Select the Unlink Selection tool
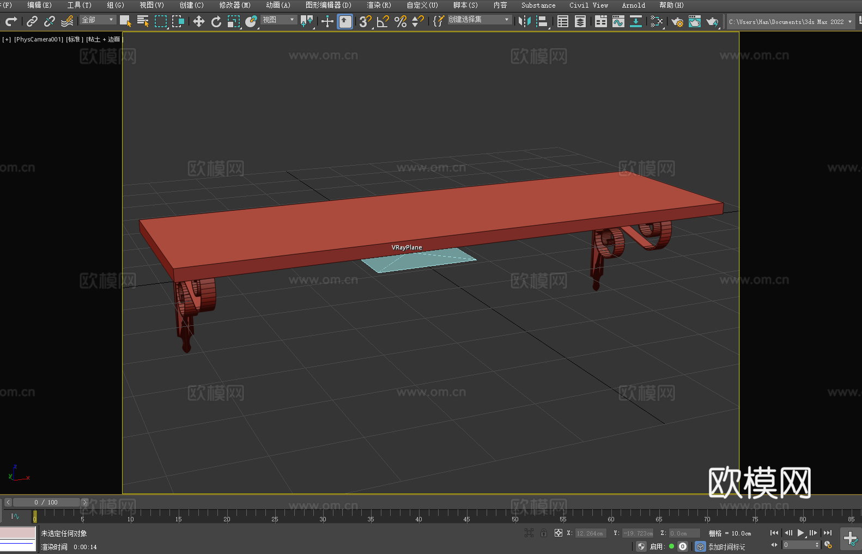This screenshot has height=554, width=862. [50, 21]
